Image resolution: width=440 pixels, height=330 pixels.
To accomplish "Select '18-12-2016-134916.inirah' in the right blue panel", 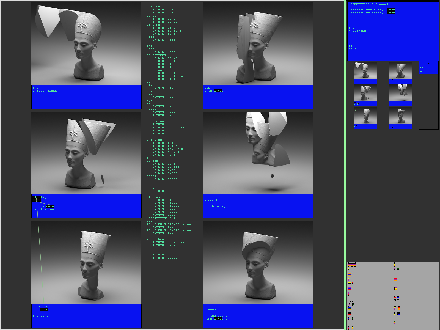I will click(372, 13).
